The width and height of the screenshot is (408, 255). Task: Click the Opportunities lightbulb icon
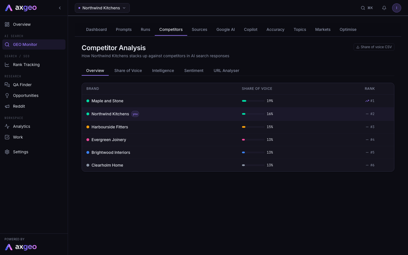point(7,95)
